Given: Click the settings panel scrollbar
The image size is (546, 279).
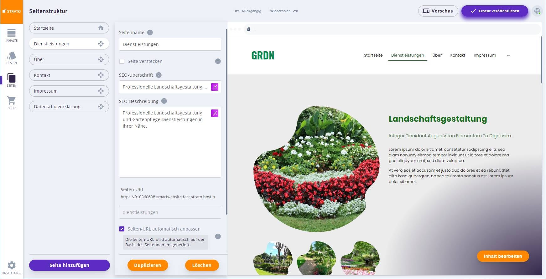Looking at the screenshot, I should [226, 122].
